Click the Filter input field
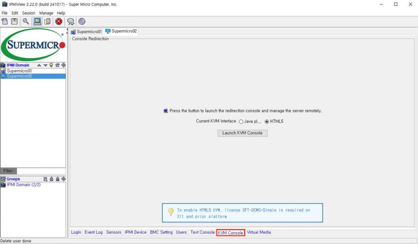The width and height of the screenshot is (418, 244). click(x=41, y=171)
